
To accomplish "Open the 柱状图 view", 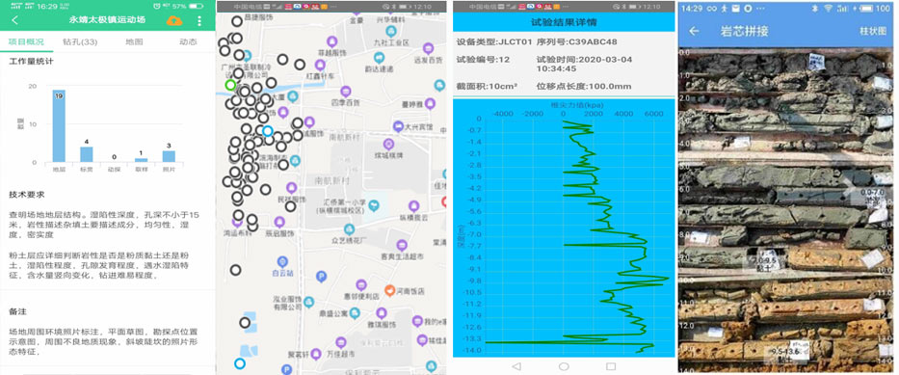I will coord(872,31).
